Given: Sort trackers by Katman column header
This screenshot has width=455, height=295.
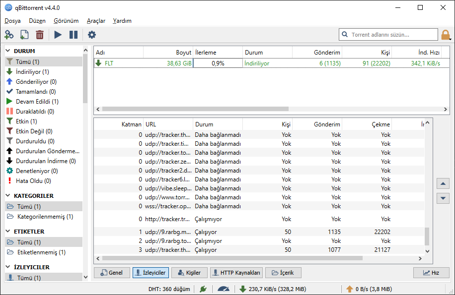Looking at the screenshot, I should point(118,124).
